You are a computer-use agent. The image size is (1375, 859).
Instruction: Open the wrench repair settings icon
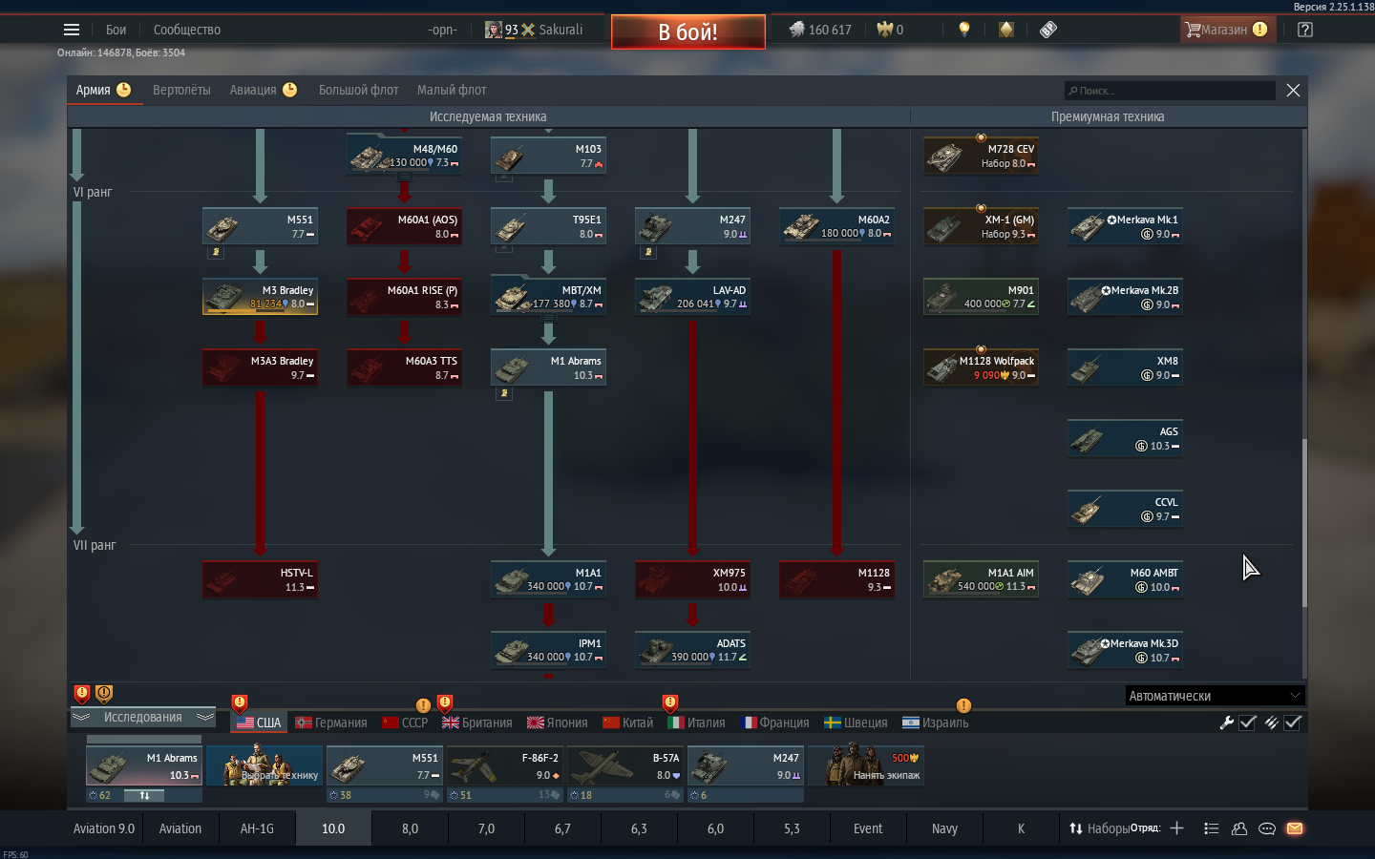[x=1227, y=723]
